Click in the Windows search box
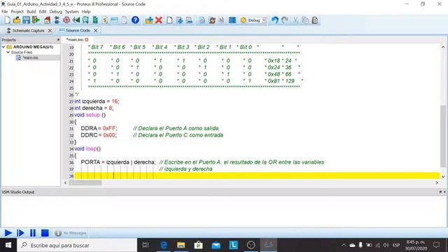The width and height of the screenshot is (448, 252). tap(77, 245)
